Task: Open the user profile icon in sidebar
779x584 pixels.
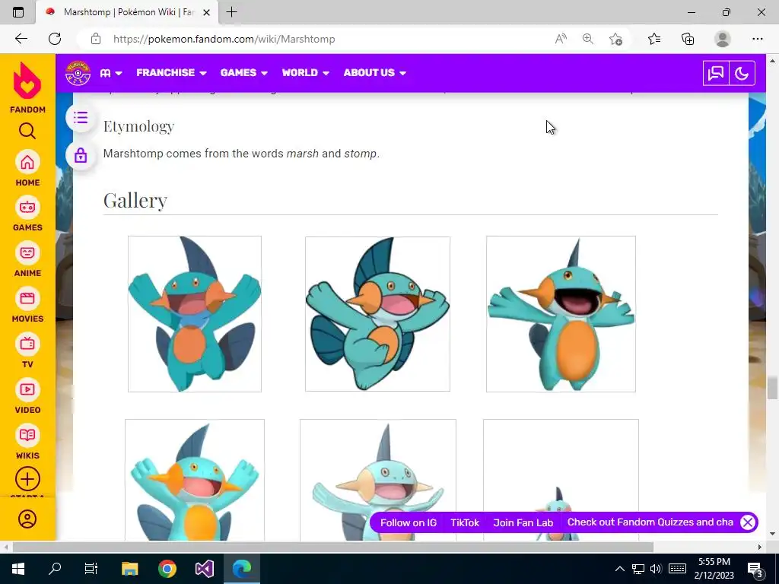Action: pos(27,519)
